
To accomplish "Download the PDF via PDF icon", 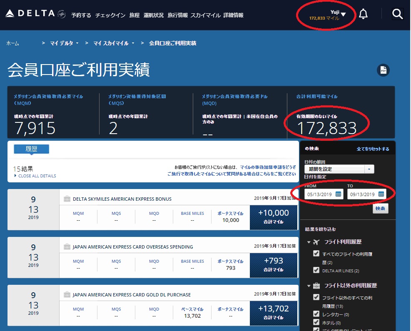I will tap(383, 70).
